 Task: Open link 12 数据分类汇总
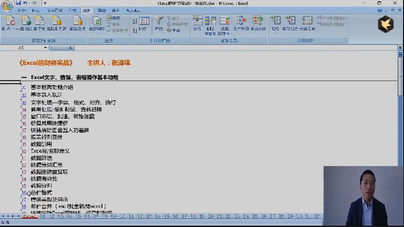pyautogui.click(x=24, y=165)
